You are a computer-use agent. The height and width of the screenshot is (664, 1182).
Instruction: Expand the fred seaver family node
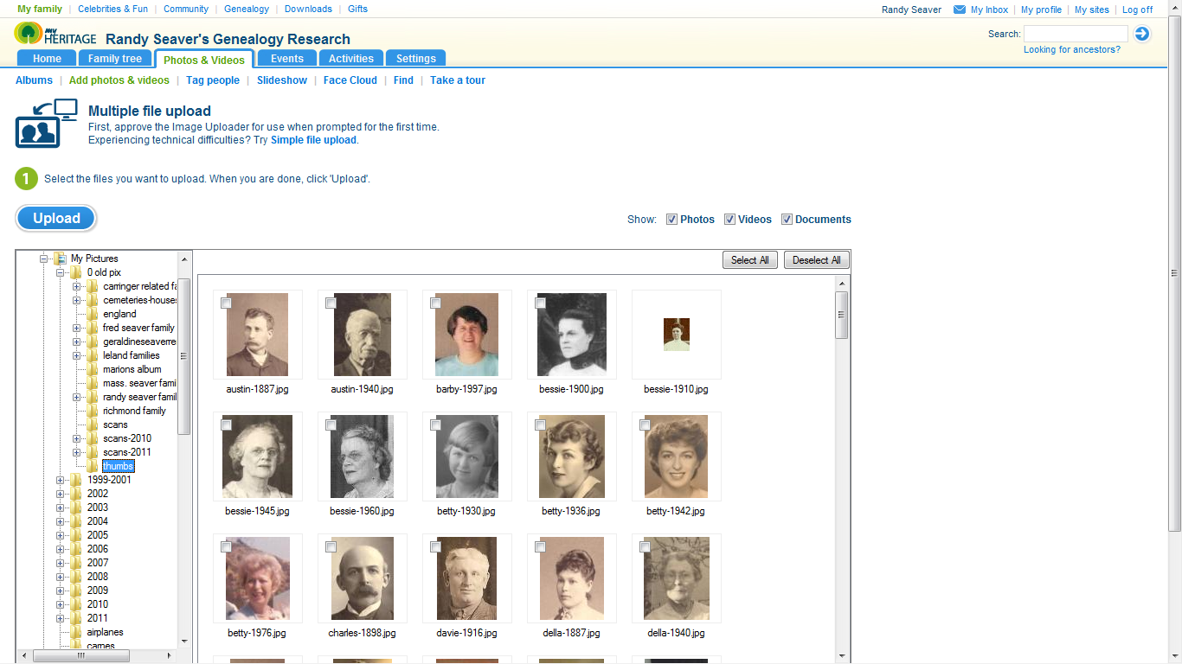click(77, 328)
